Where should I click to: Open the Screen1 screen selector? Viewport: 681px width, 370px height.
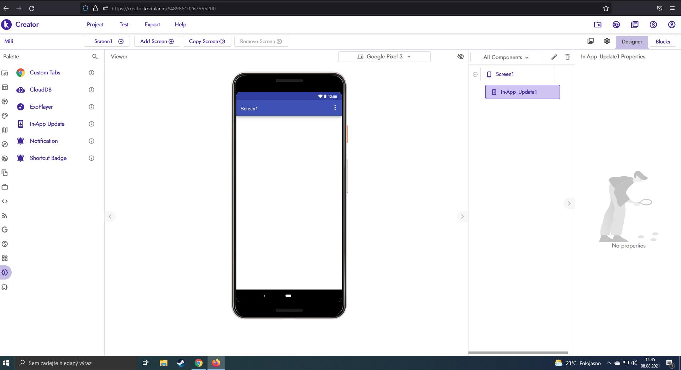click(x=107, y=41)
